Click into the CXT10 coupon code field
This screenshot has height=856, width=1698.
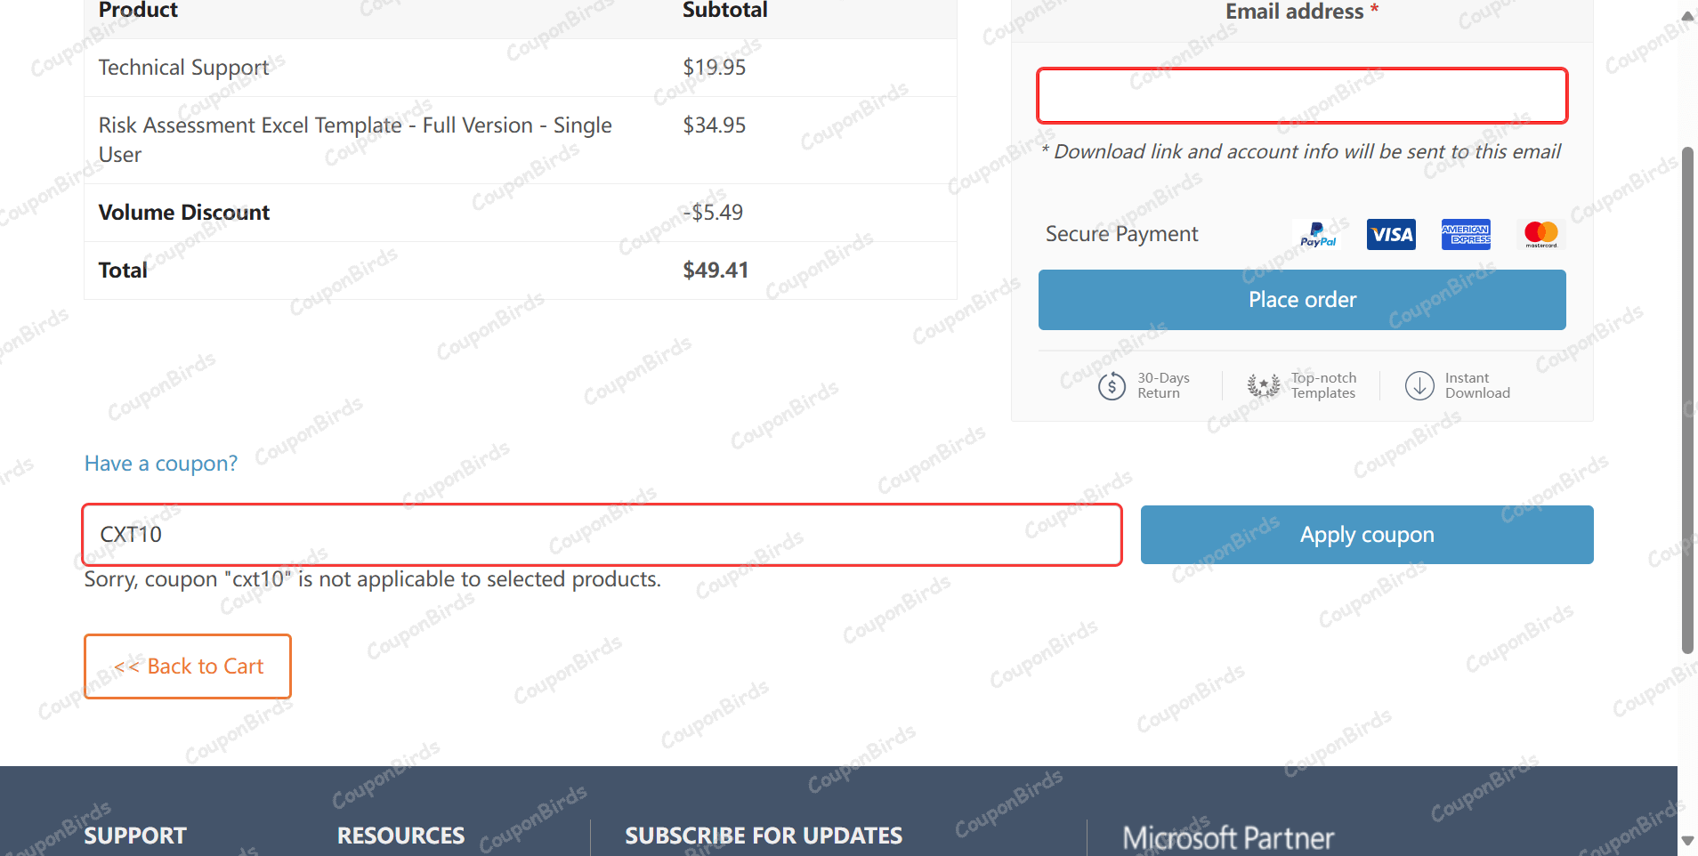point(601,535)
